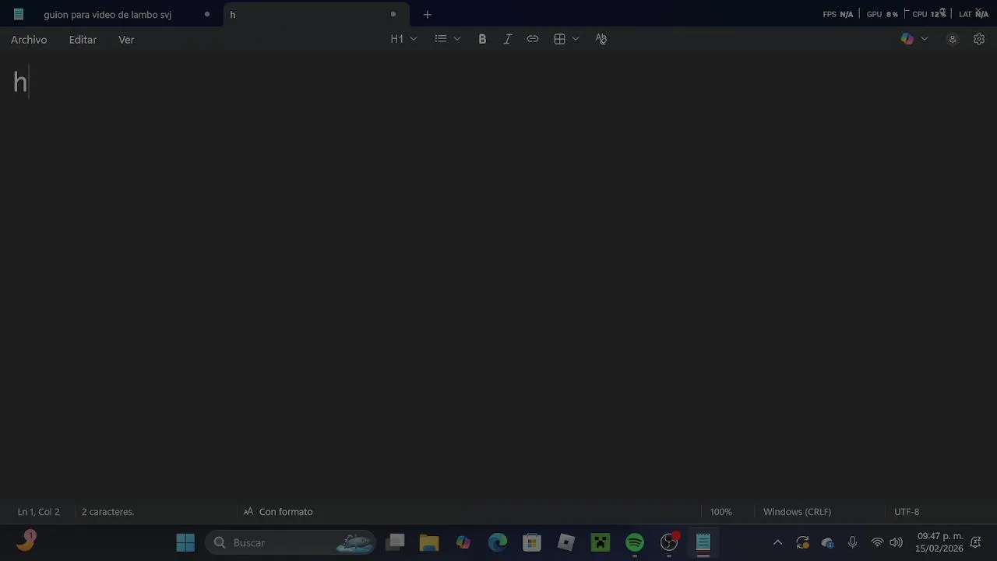Open the Ver menu
Screen dimensions: 997x561
pyautogui.click(x=126, y=40)
